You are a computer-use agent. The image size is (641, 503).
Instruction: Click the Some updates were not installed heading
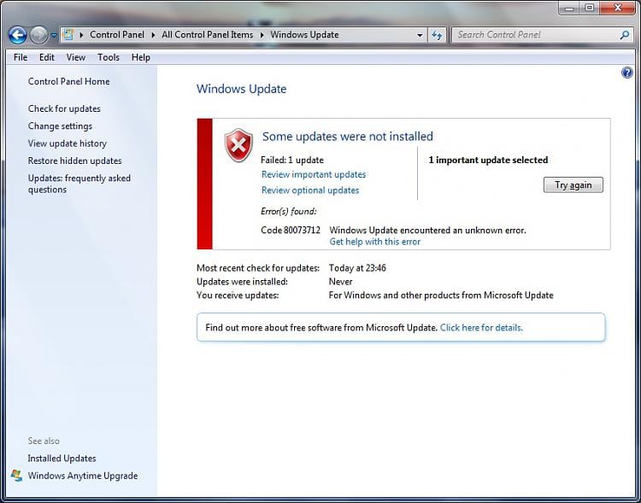tap(348, 137)
